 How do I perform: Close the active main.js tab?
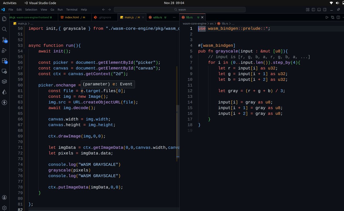(143, 17)
